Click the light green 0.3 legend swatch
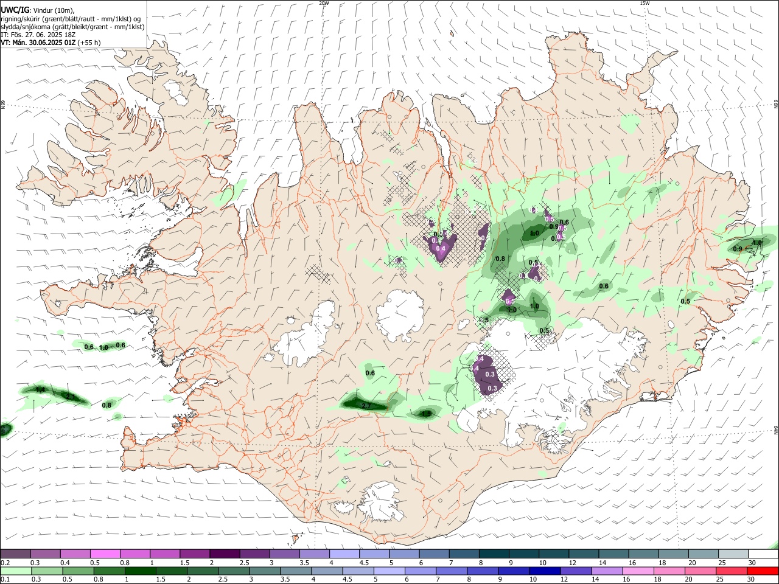The width and height of the screenshot is (779, 584). [x=46, y=571]
